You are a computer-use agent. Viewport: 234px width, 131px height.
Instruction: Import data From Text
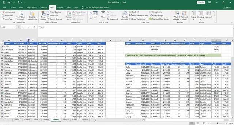point(7,19)
